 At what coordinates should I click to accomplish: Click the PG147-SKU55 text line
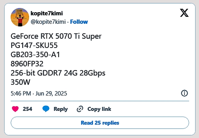pyautogui.click(x=34, y=45)
